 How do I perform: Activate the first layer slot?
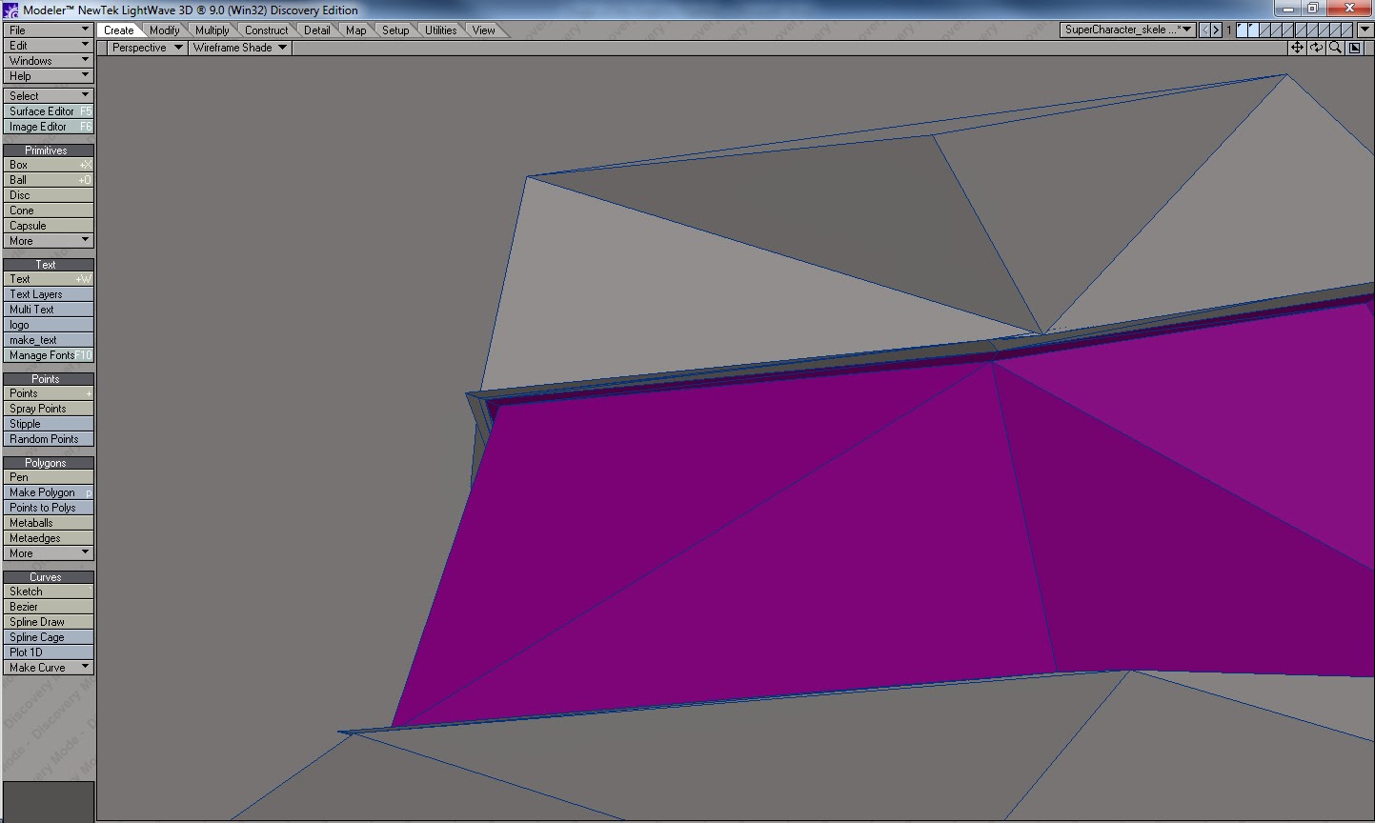[1242, 29]
